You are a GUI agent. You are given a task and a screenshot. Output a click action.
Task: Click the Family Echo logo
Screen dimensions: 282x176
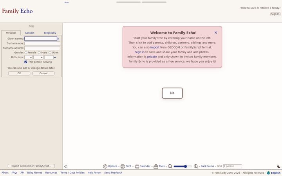click(x=17, y=11)
